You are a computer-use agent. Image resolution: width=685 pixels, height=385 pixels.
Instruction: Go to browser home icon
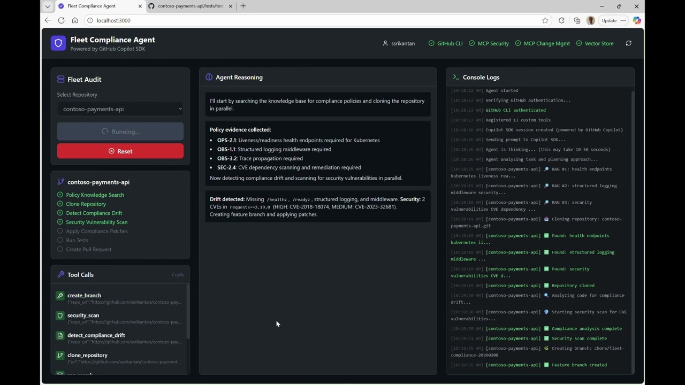tap(75, 20)
